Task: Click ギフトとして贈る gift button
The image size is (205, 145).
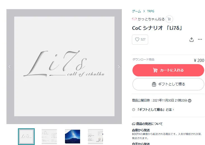Action: point(168,84)
